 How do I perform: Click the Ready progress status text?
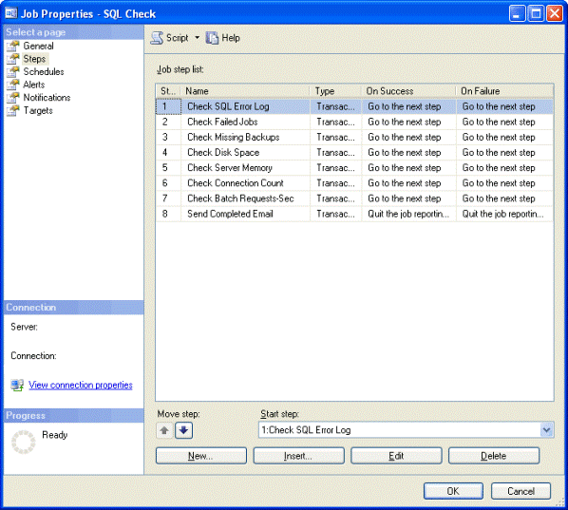pyautogui.click(x=55, y=435)
